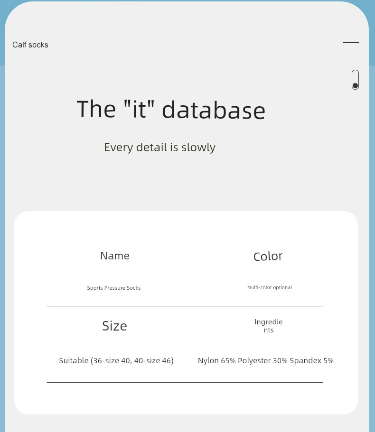The width and height of the screenshot is (375, 432).
Task: Select the Name column header
Action: click(x=115, y=256)
